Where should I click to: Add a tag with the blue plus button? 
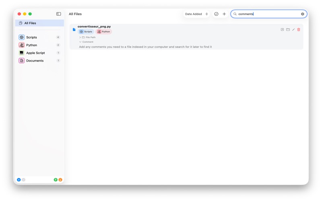tap(19, 180)
